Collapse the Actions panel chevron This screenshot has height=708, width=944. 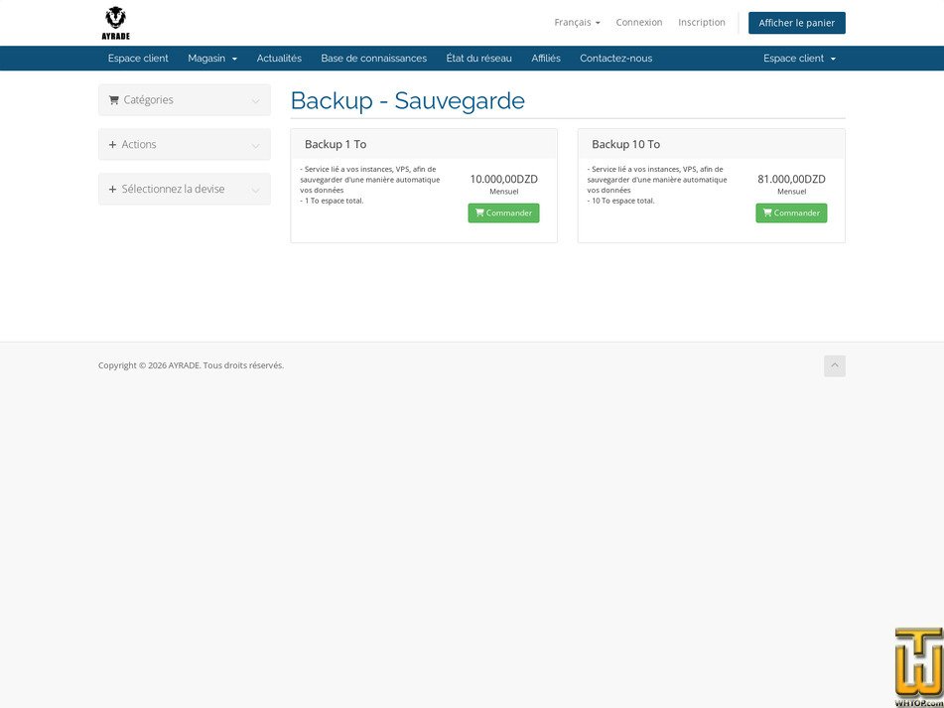click(255, 146)
